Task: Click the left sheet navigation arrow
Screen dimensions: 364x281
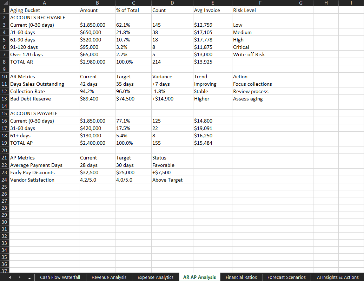Action: pos(10,277)
